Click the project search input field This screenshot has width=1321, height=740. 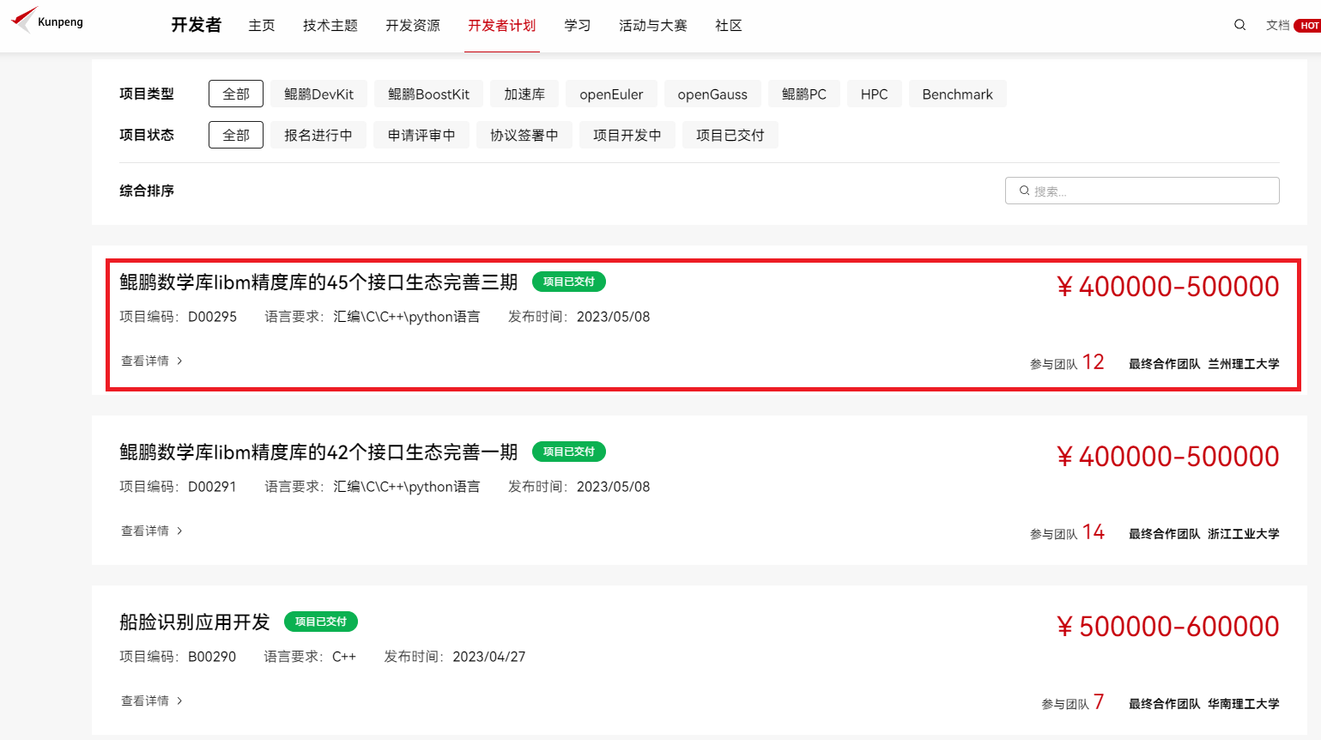pos(1150,191)
